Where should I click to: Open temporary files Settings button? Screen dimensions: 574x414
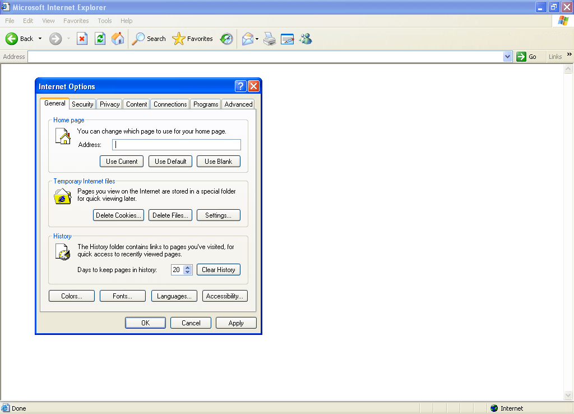tap(219, 215)
